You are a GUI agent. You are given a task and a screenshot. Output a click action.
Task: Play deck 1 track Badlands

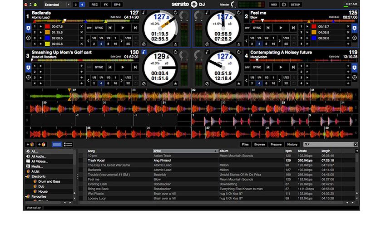pyautogui.click(x=123, y=28)
